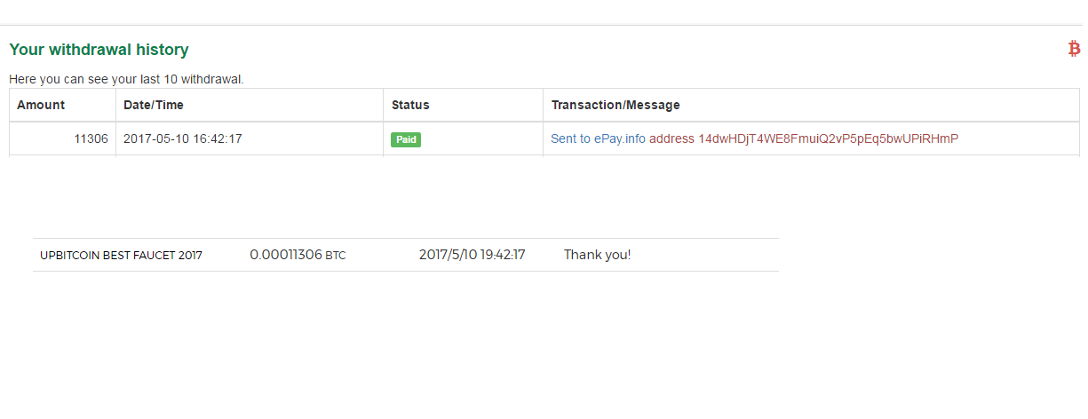Click the red Bitcoin icon
Image resolution: width=1088 pixels, height=419 pixels.
tap(1074, 49)
